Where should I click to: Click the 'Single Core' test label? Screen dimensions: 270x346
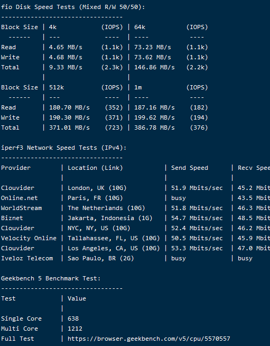tap(21, 318)
